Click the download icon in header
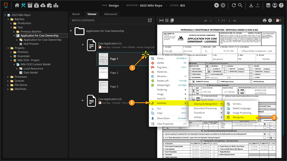The image size is (287, 161). [x=251, y=5]
